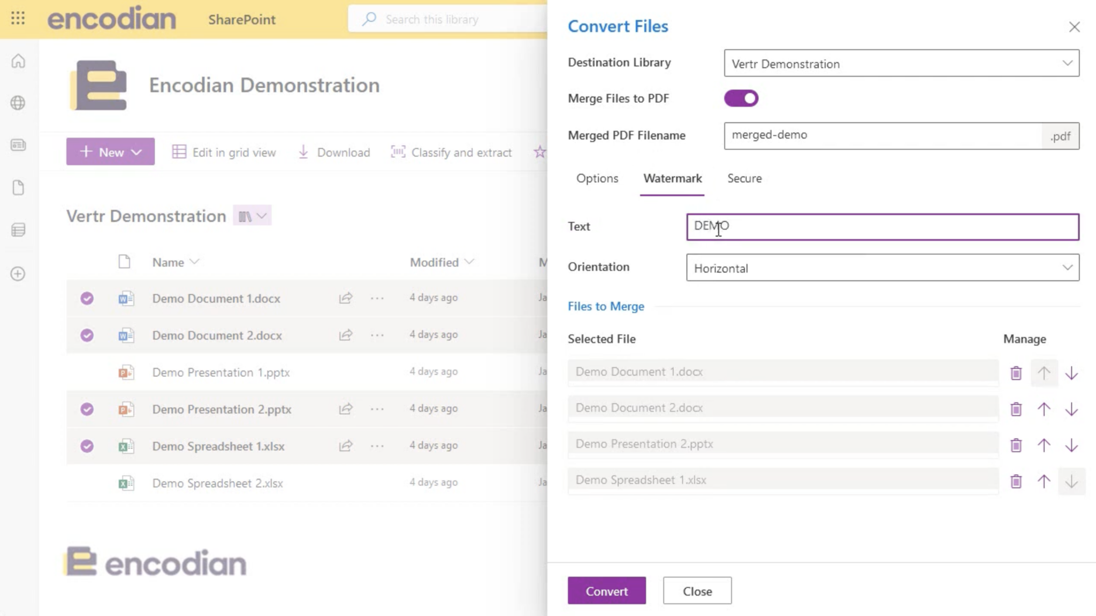The height and width of the screenshot is (616, 1096).
Task: Remove Demo Spreadsheet 1.xlsx from merge list
Action: tap(1016, 482)
